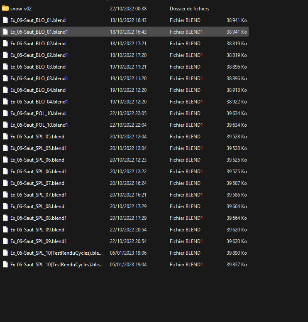The height and width of the screenshot is (322, 308).
Task: Click the size 39 587 Ko
Action: (x=237, y=183)
